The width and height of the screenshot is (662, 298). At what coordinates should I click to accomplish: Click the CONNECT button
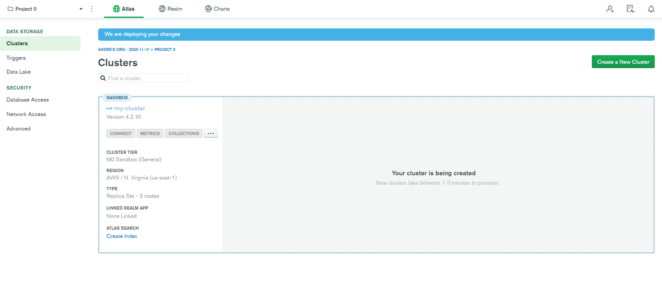[121, 133]
